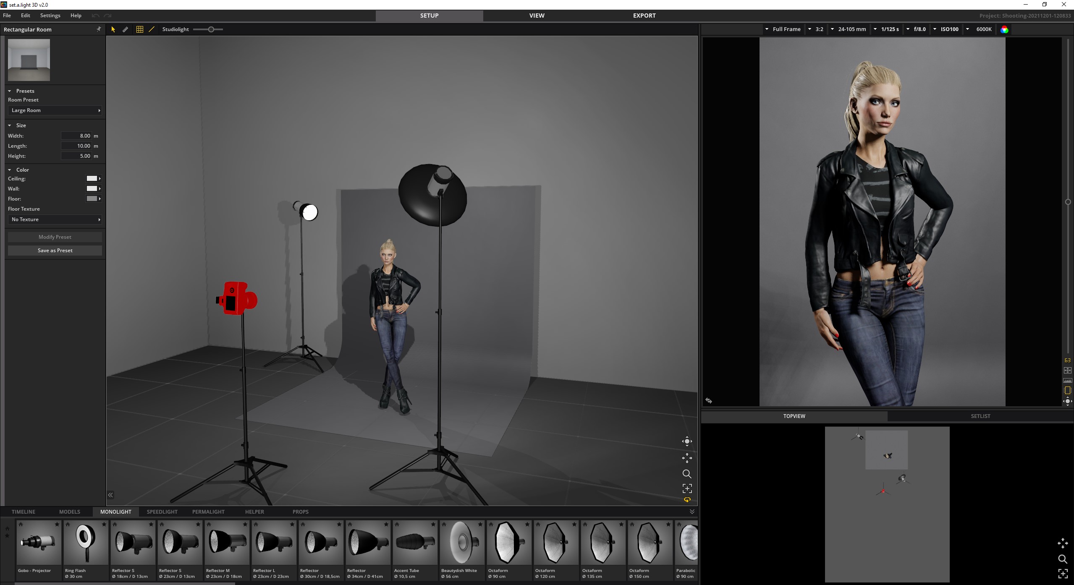
Task: Open the EXPORT section
Action: pos(644,16)
